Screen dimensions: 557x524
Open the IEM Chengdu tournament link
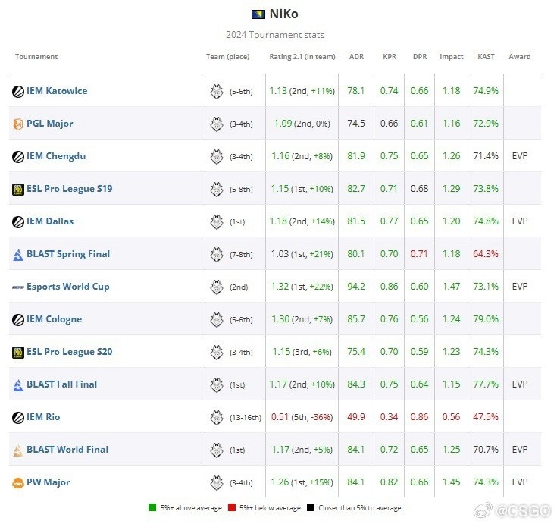pos(56,156)
